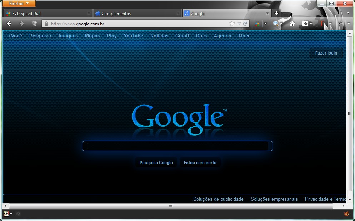Click the Google logo
The height and width of the screenshot is (221, 355).
coord(179,119)
